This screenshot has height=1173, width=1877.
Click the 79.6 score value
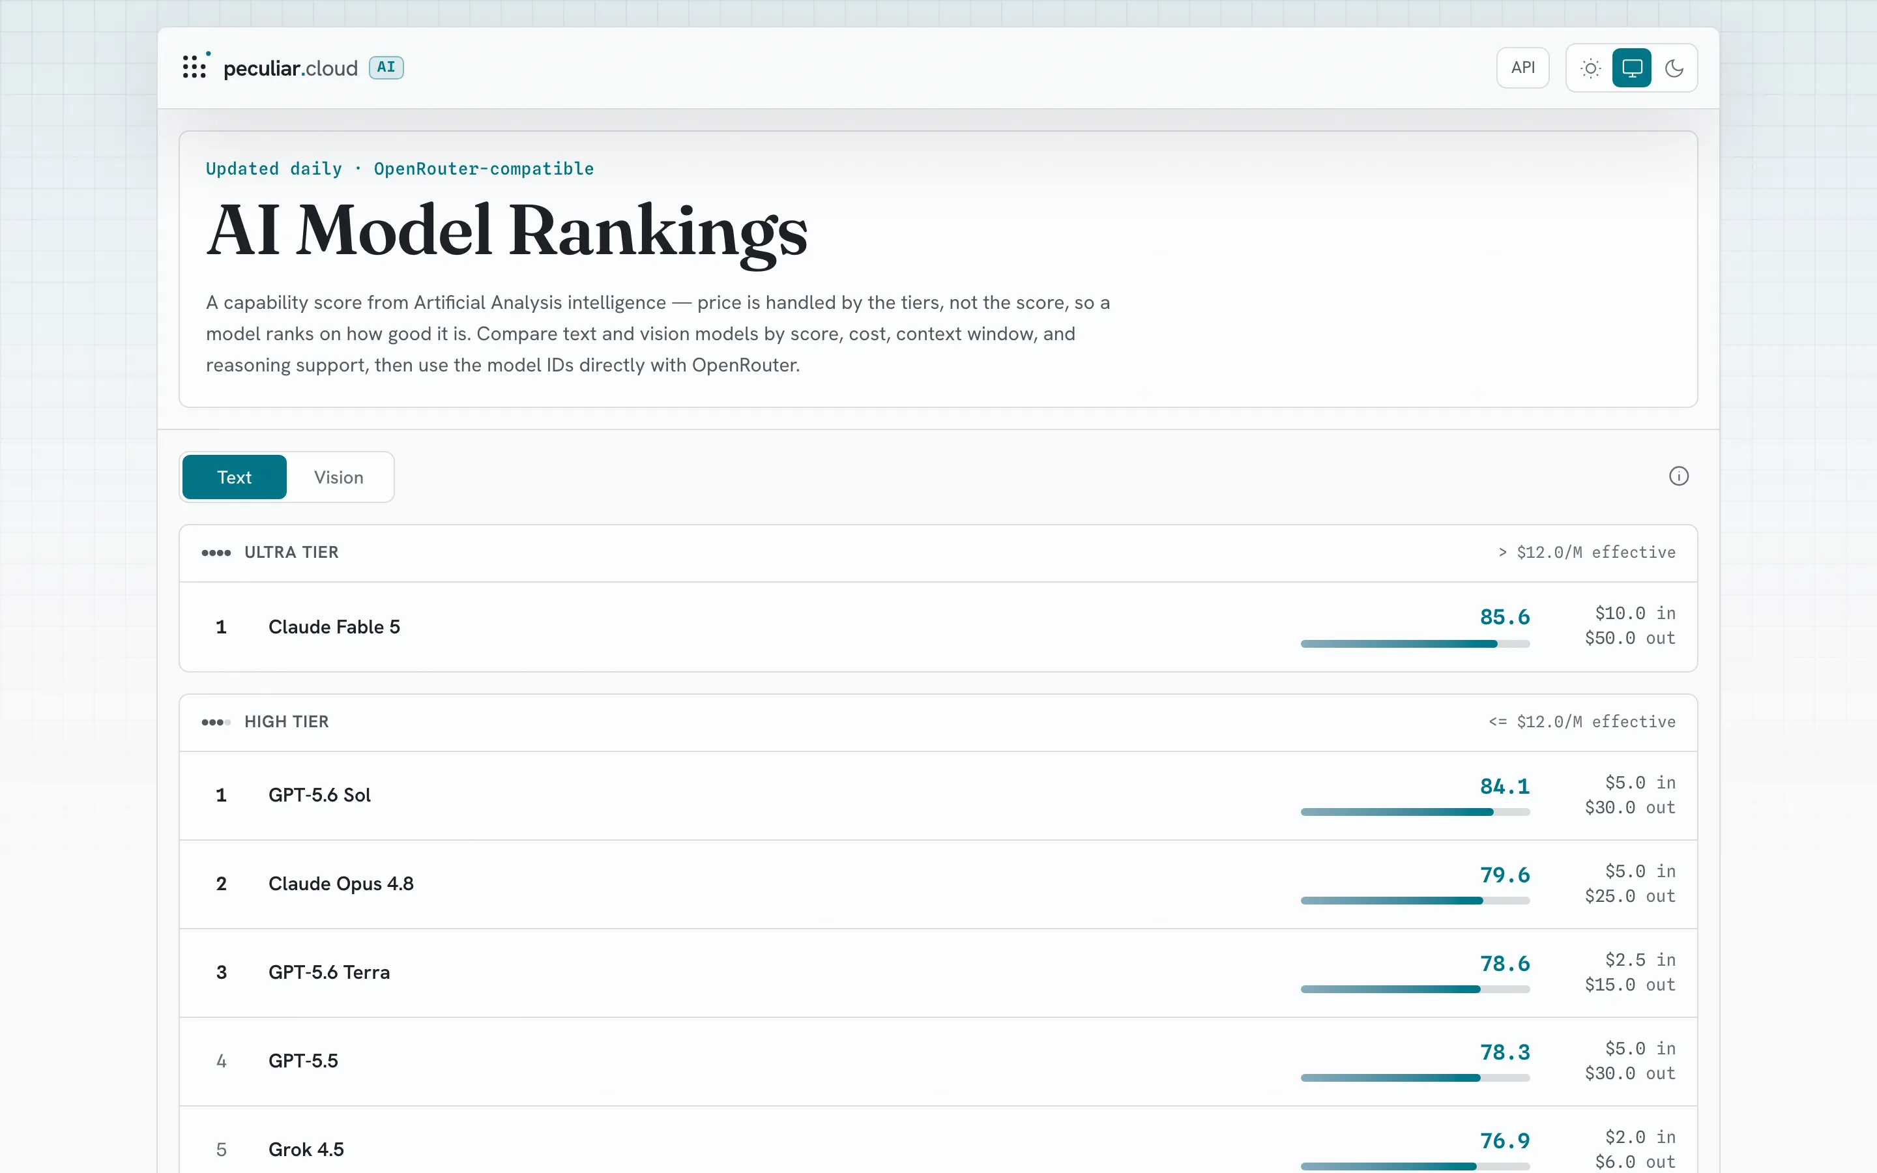point(1505,875)
